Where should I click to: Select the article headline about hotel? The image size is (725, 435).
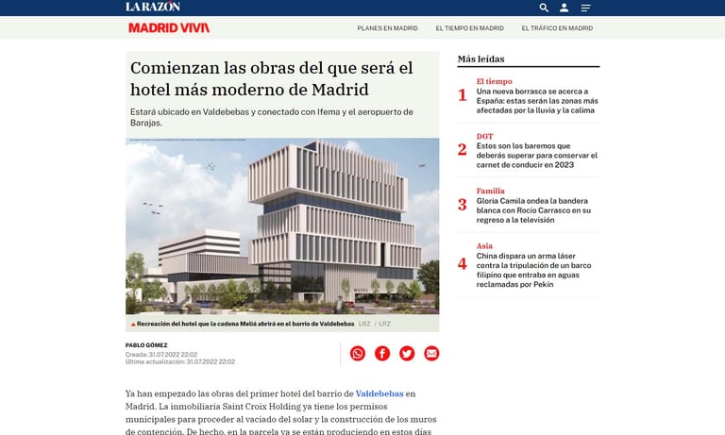(x=272, y=78)
